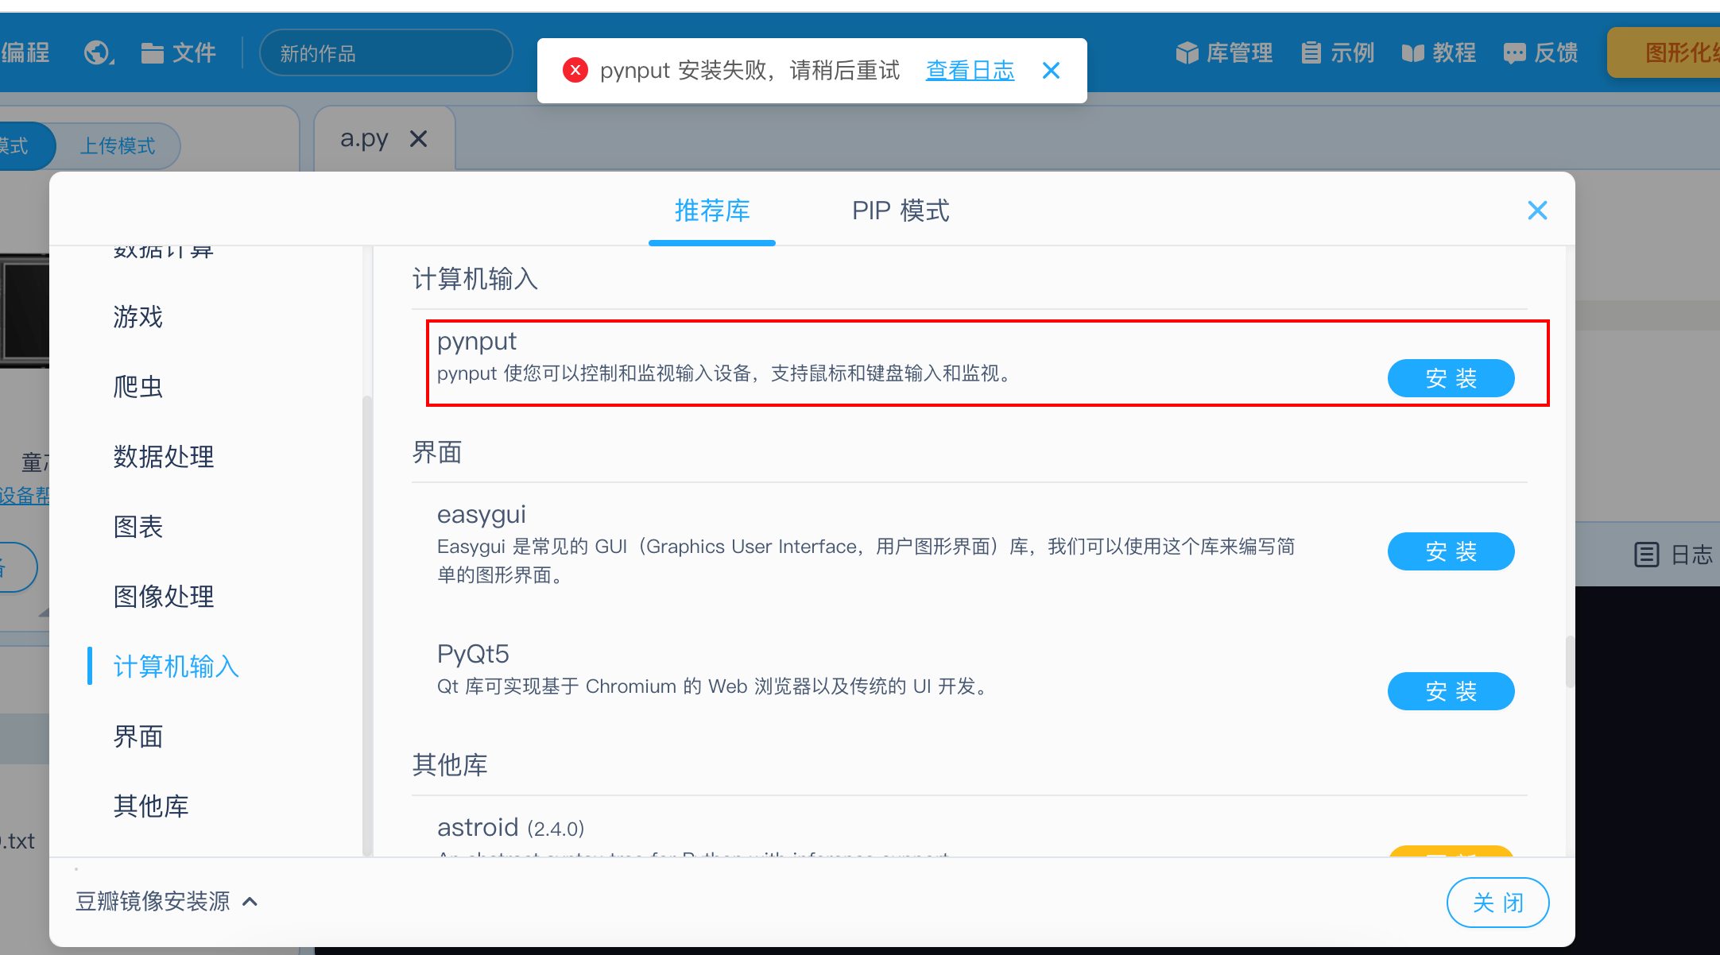1720x955 pixels.
Task: Install the pynput library
Action: coord(1451,378)
